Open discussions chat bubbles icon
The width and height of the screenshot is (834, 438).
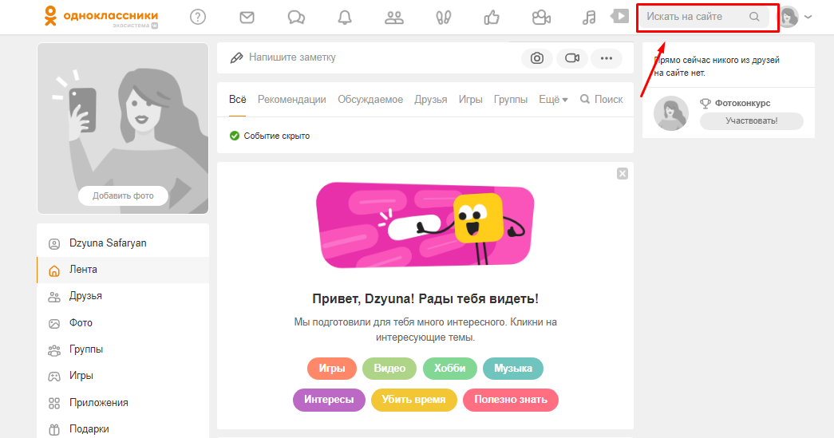coord(296,17)
